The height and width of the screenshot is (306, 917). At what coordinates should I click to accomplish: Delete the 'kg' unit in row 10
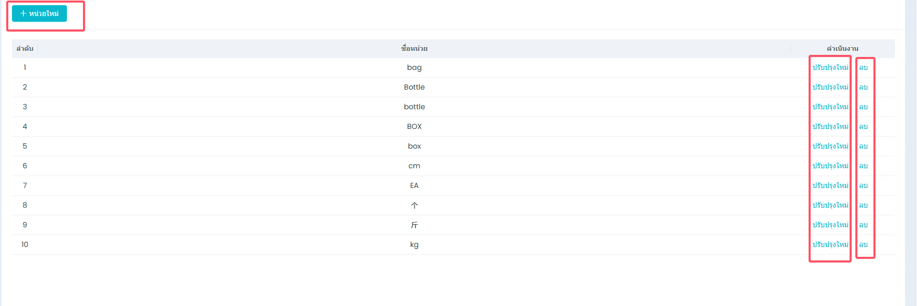point(863,244)
